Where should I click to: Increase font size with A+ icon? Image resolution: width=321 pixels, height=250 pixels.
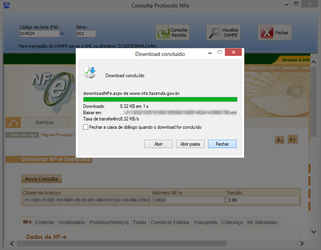click(x=293, y=139)
